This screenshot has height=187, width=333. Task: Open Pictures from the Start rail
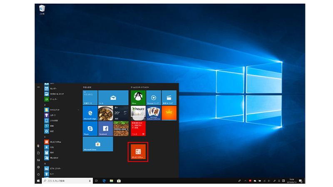(x=38, y=160)
